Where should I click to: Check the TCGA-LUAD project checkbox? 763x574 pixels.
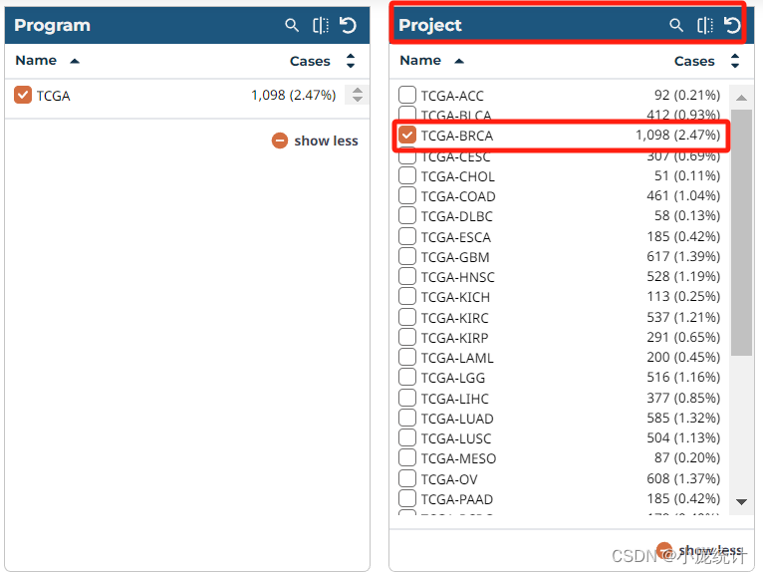[407, 418]
